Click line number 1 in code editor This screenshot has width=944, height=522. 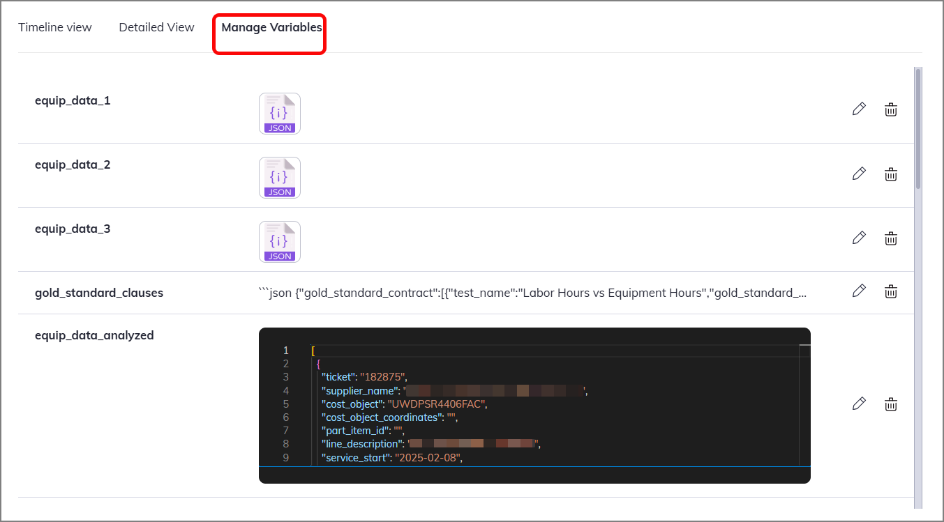(285, 351)
